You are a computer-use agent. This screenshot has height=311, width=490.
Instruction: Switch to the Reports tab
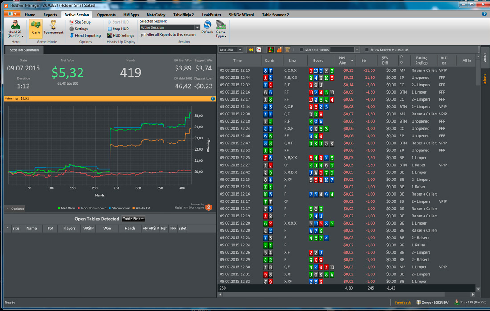coord(50,15)
